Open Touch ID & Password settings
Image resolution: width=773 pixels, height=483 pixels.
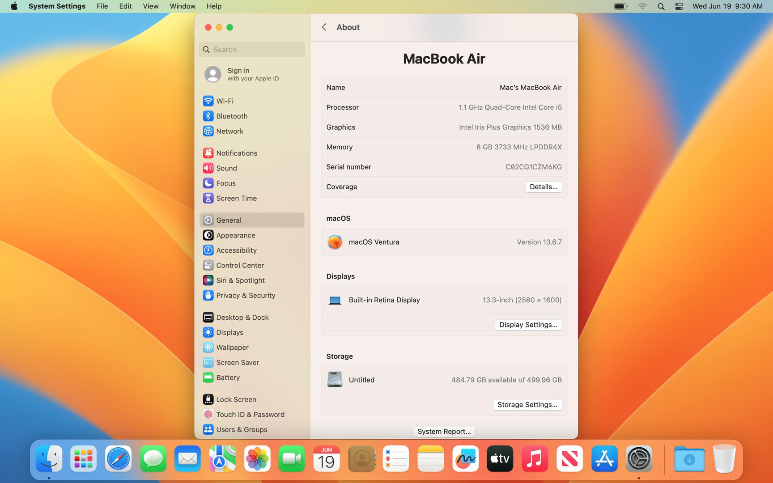[250, 415]
